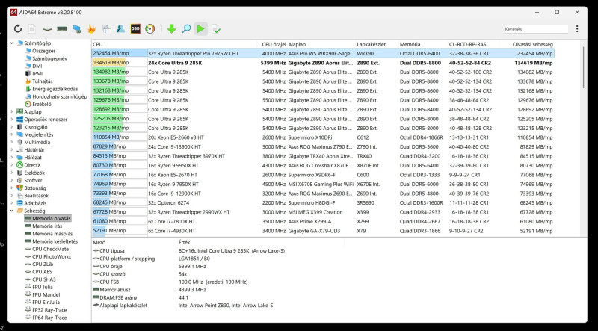The height and width of the screenshot is (331, 598).
Task: Click the user profile toolbar icon
Action: tap(120, 29)
